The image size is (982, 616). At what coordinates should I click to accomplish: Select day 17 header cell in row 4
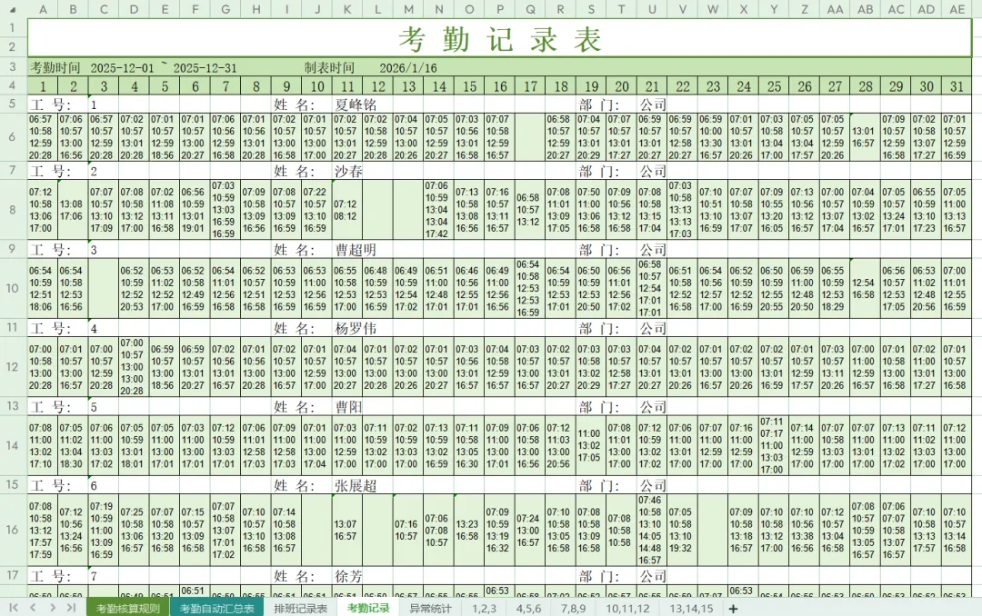(x=530, y=86)
